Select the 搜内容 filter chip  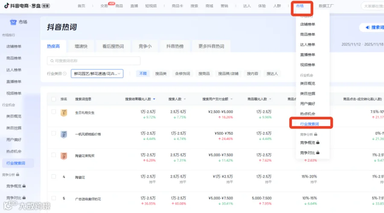[252, 74]
